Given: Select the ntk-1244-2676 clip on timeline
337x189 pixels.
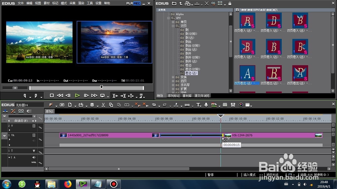Looking at the screenshot, I should tap(273, 136).
